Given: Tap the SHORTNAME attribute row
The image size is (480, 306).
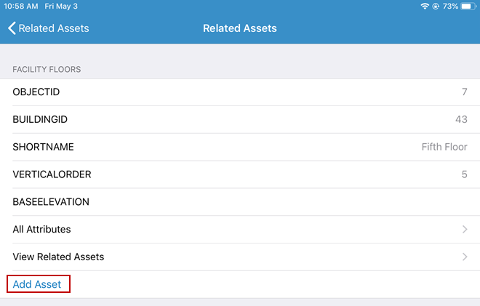Looking at the screenshot, I should pos(218,147).
